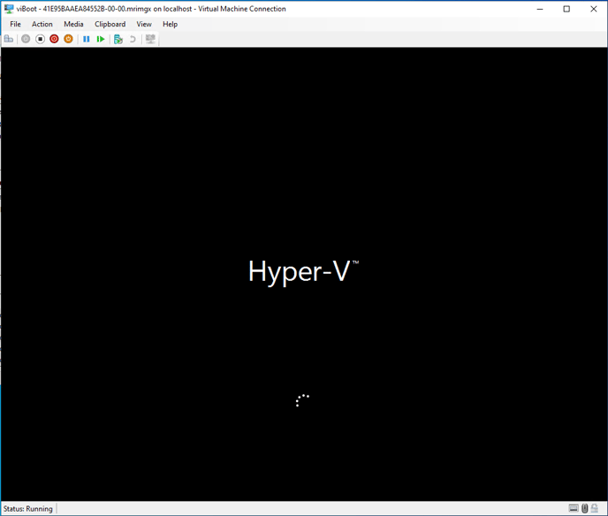Open the Help menu

point(170,24)
